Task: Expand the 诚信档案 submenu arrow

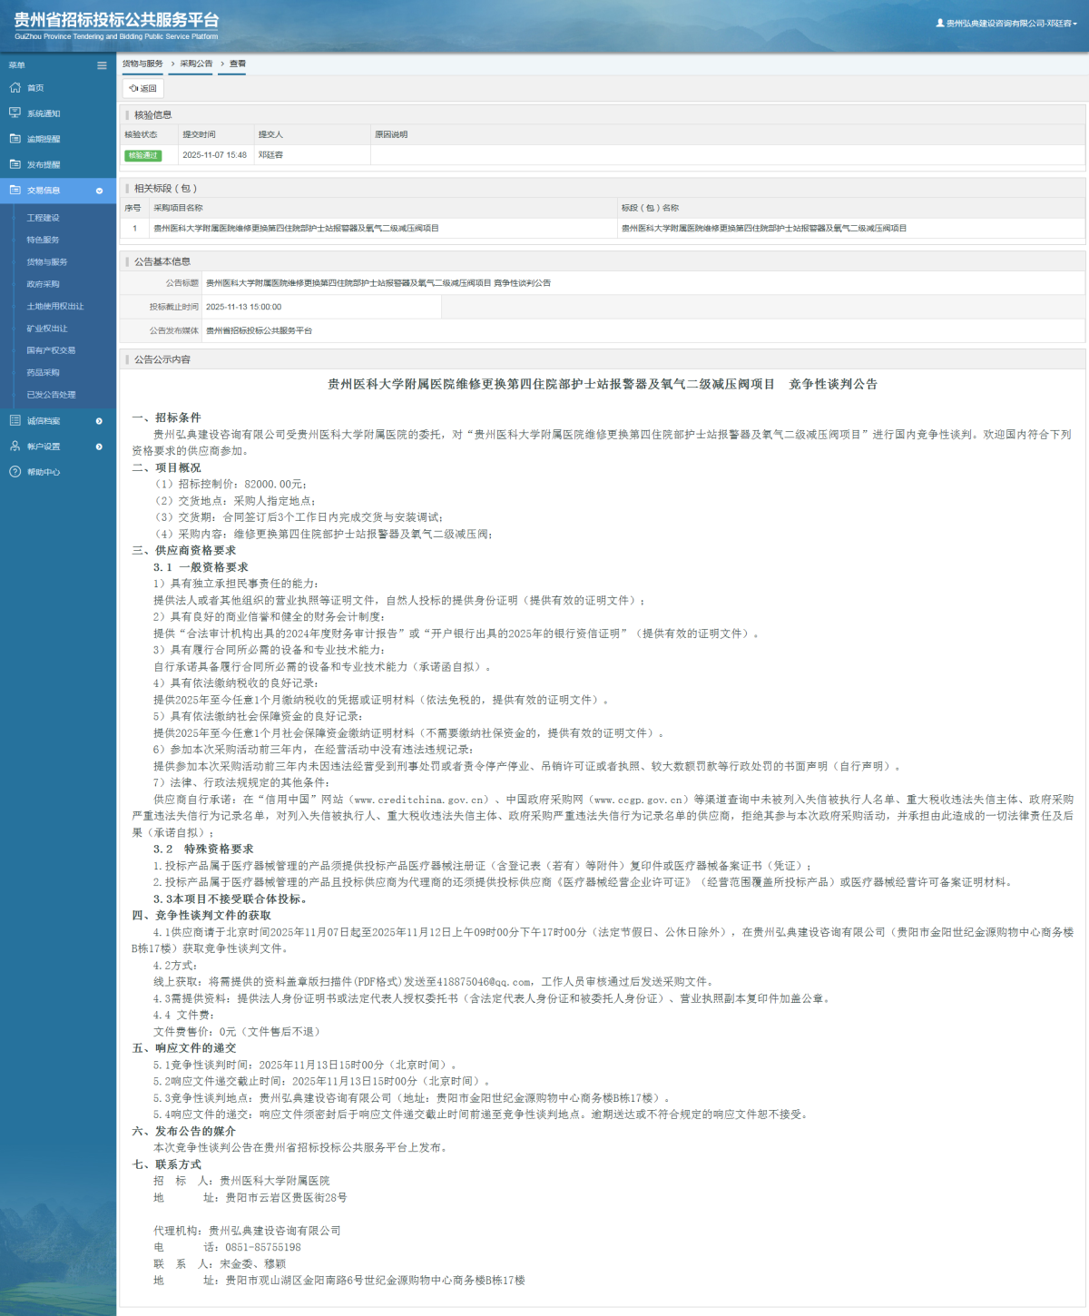Action: [x=99, y=421]
